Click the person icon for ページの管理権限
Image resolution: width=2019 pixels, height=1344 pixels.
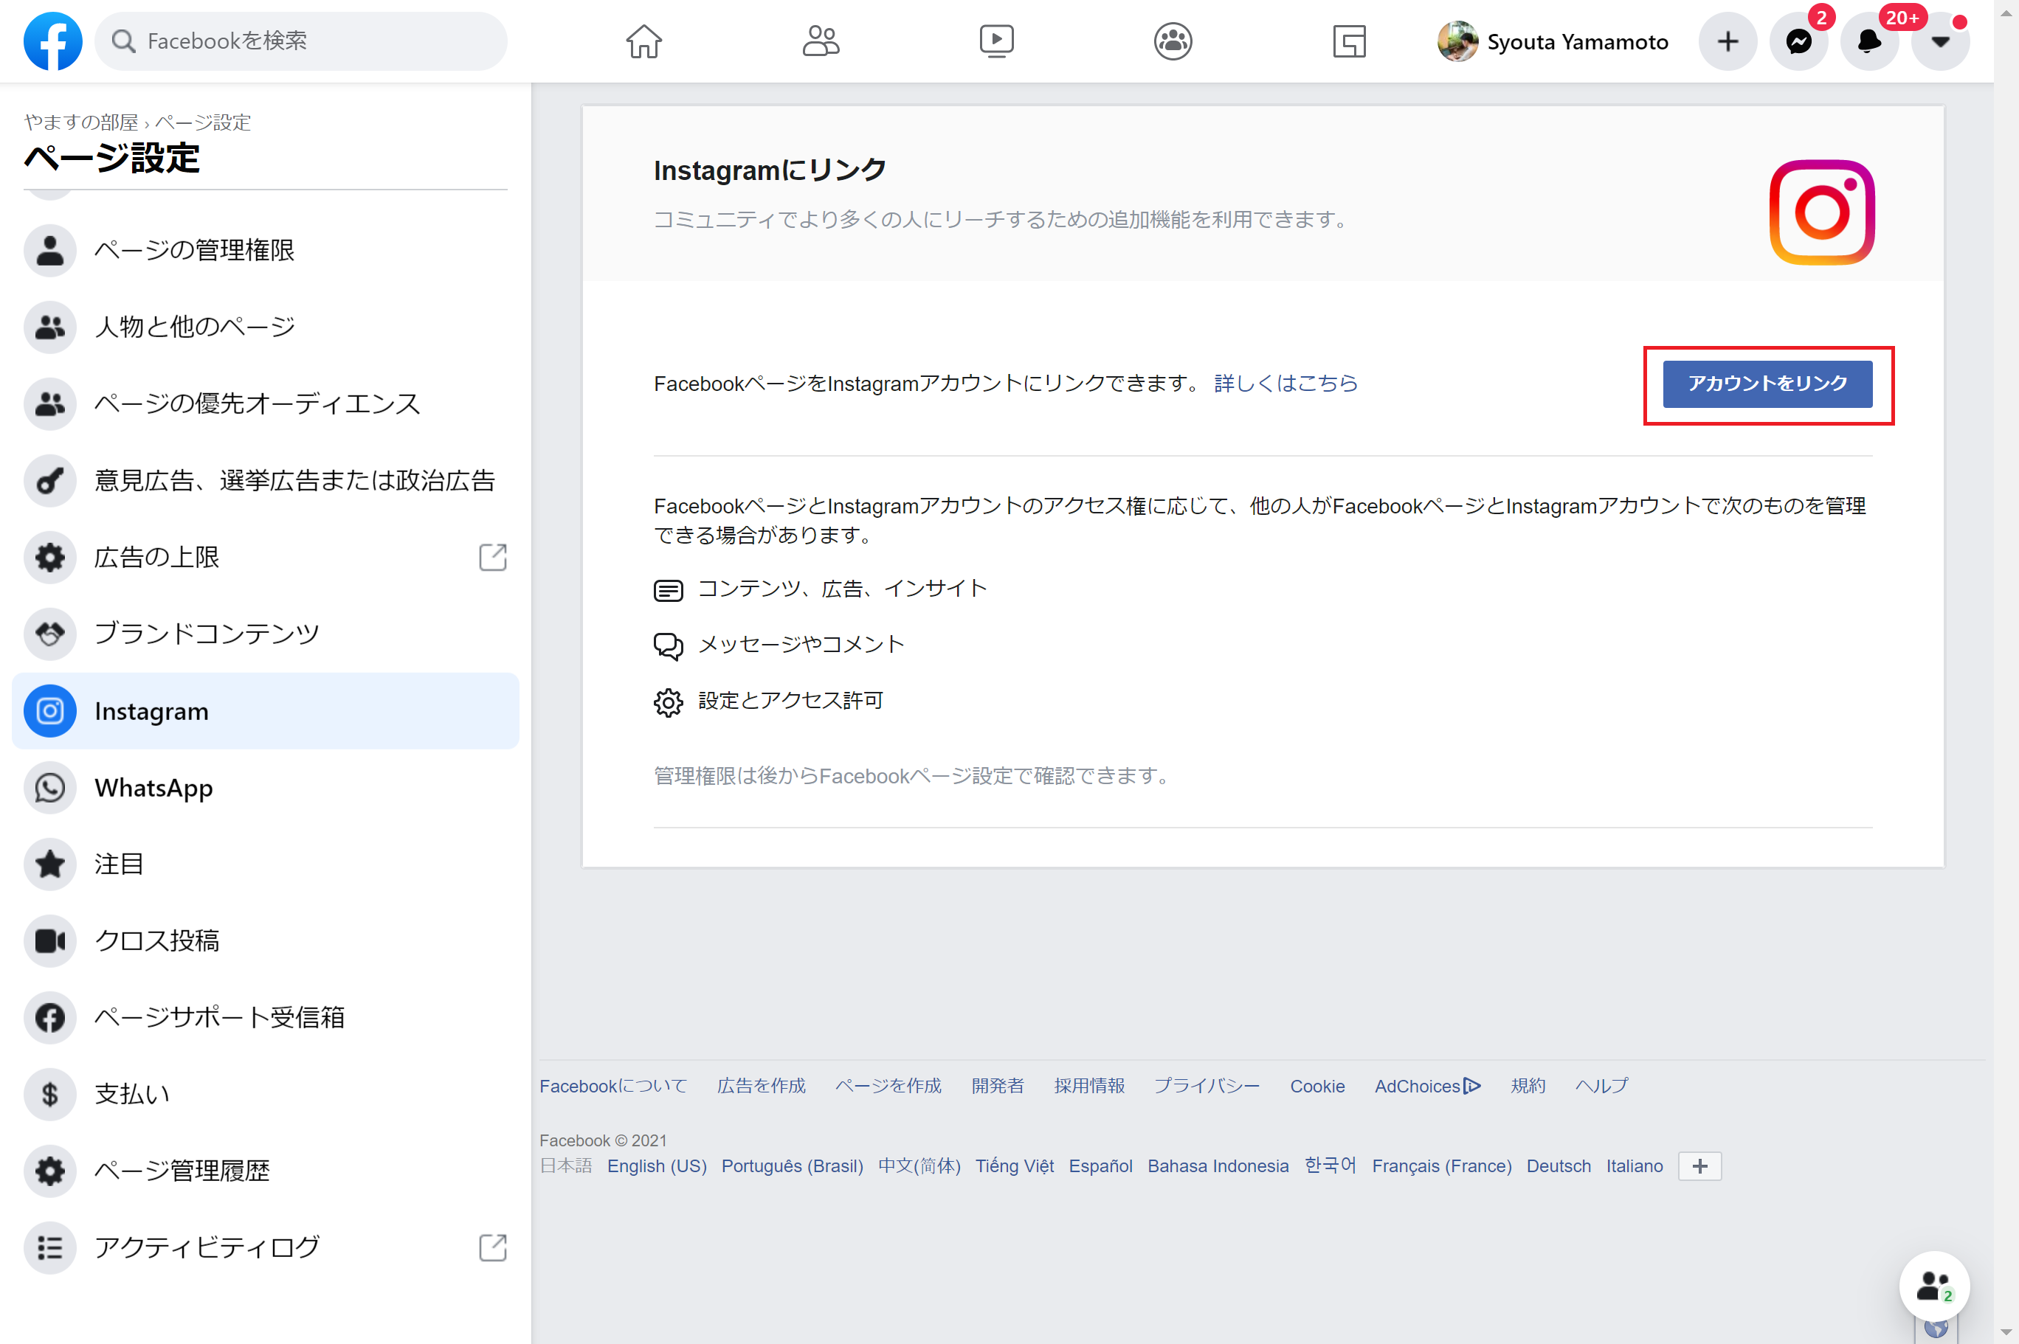(x=49, y=250)
